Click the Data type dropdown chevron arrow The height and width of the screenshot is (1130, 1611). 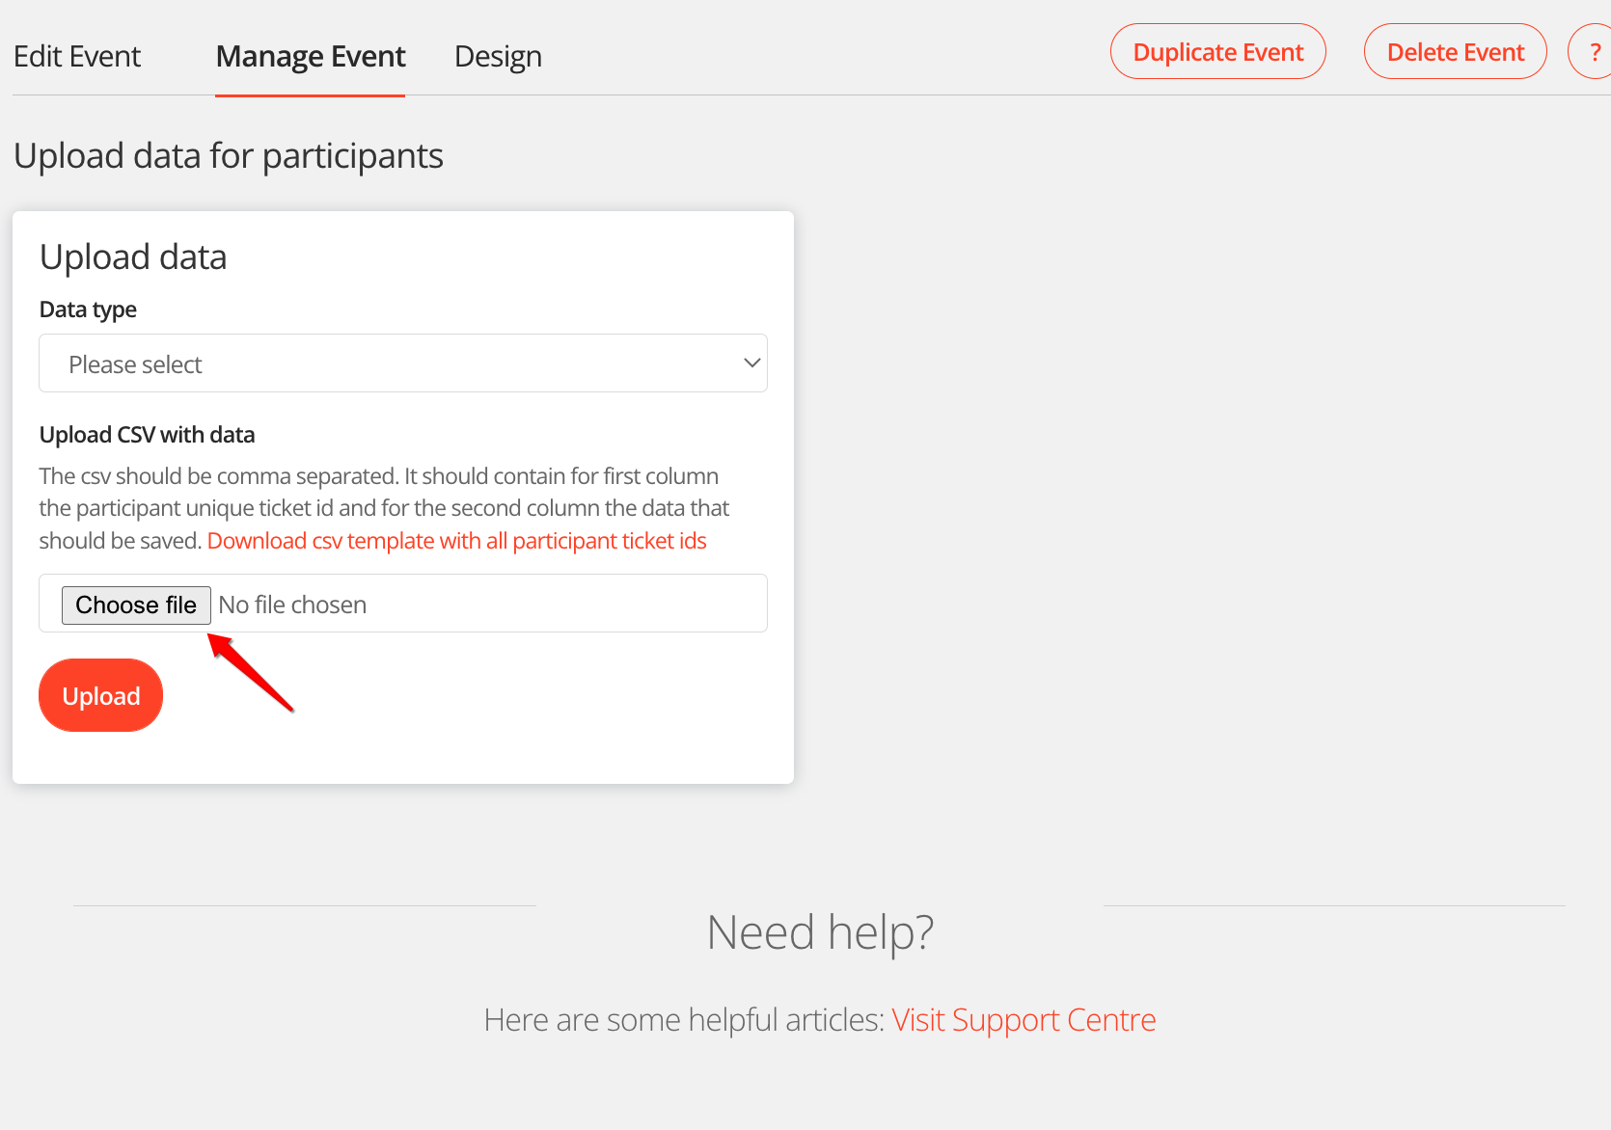pyautogui.click(x=751, y=363)
